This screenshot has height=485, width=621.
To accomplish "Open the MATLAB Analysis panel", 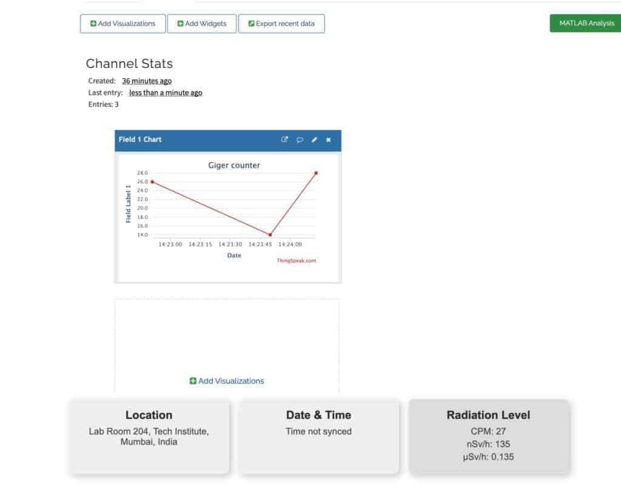I will (585, 24).
